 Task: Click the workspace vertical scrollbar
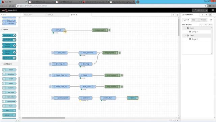179,27
